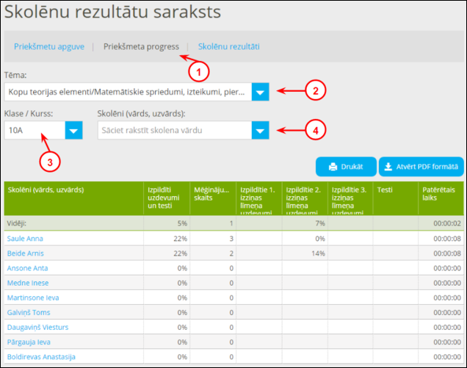Image resolution: width=467 pixels, height=368 pixels.
Task: Open student Martinsone Ieva
Action: pyautogui.click(x=33, y=297)
